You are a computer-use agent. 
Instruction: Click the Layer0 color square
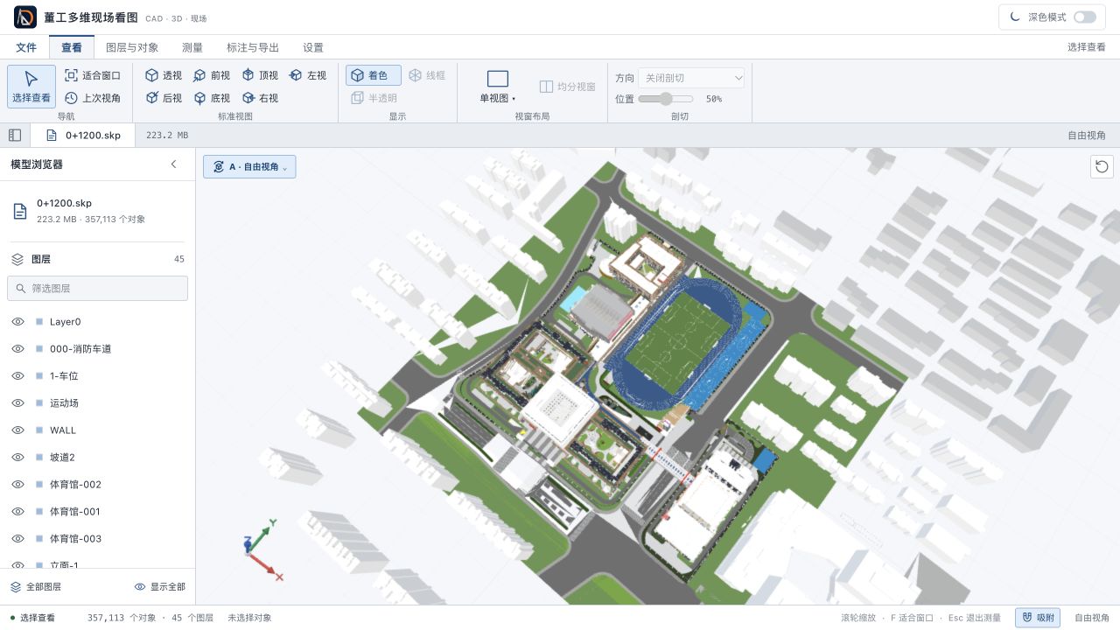(39, 322)
